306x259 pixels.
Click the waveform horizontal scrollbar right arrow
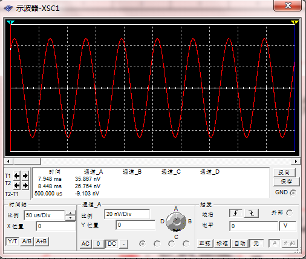(x=296, y=161)
